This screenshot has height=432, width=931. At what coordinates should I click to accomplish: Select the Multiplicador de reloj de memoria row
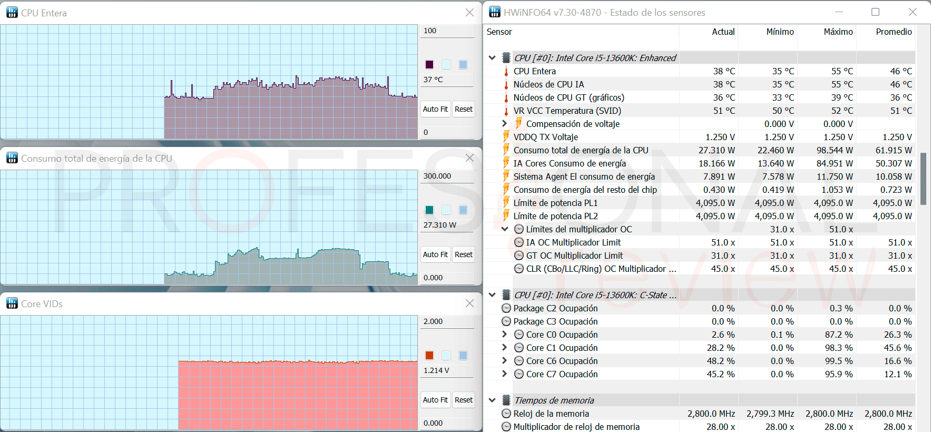[699, 427]
